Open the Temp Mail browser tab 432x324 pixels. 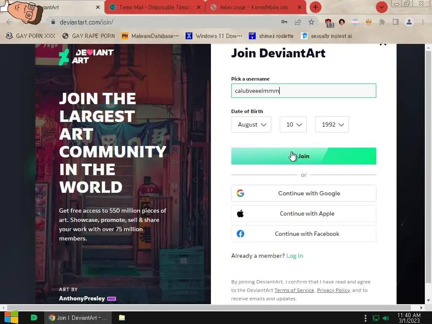[x=155, y=7]
